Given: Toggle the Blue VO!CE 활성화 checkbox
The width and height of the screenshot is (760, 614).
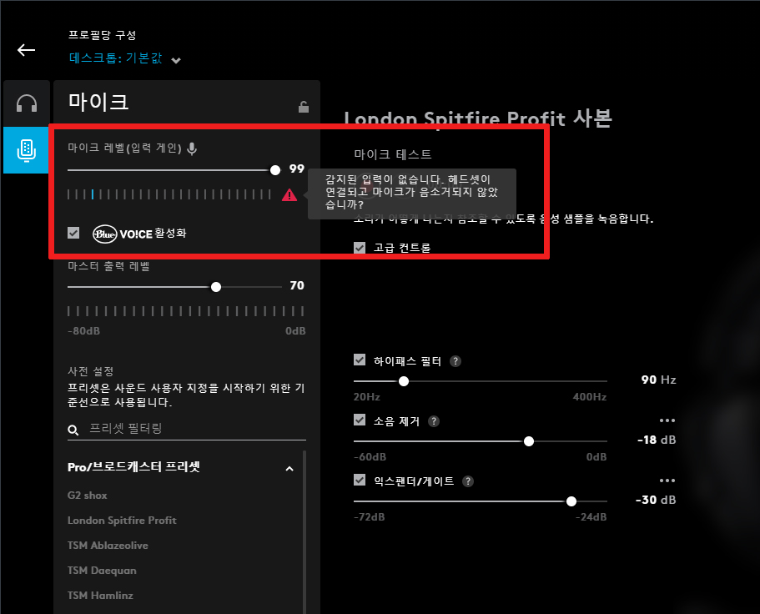Looking at the screenshot, I should pos(73,233).
